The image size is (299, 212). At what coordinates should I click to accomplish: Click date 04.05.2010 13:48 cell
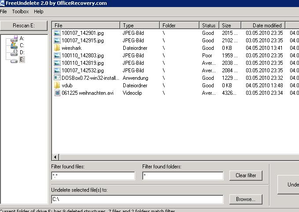point(264,86)
